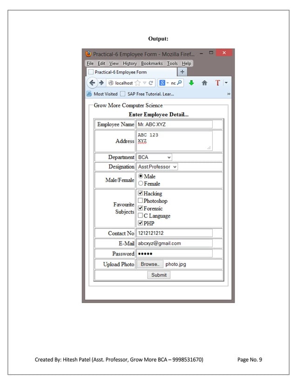Screen dimensions: 297x385
Task: Close the Firefox window
Action: click(x=224, y=53)
